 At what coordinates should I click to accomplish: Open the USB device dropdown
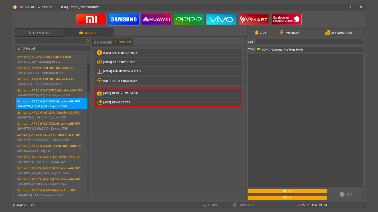point(309,42)
